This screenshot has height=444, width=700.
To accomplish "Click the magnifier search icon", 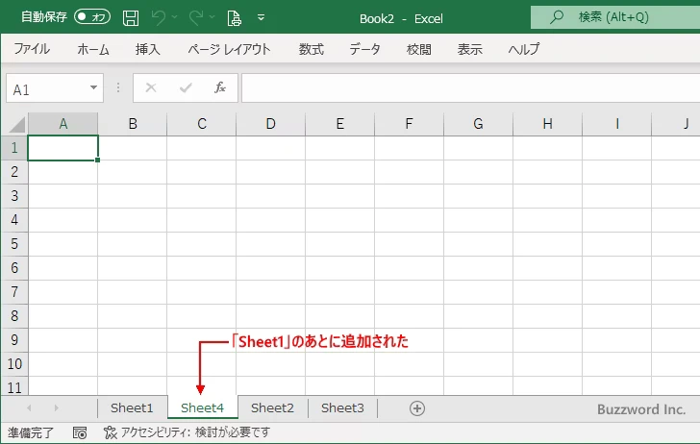I will point(557,17).
